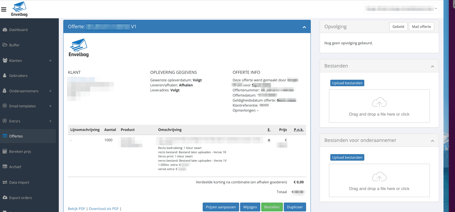The image size is (455, 212).
Task: Click the Buffer folder icon
Action: 5,45
